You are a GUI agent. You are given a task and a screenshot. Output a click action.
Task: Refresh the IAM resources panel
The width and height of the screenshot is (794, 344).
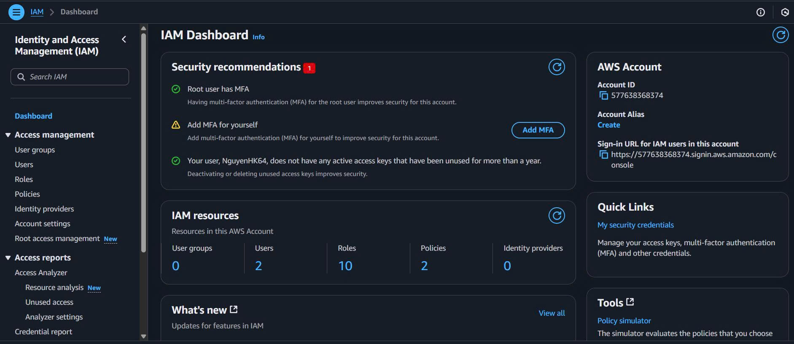tap(556, 216)
